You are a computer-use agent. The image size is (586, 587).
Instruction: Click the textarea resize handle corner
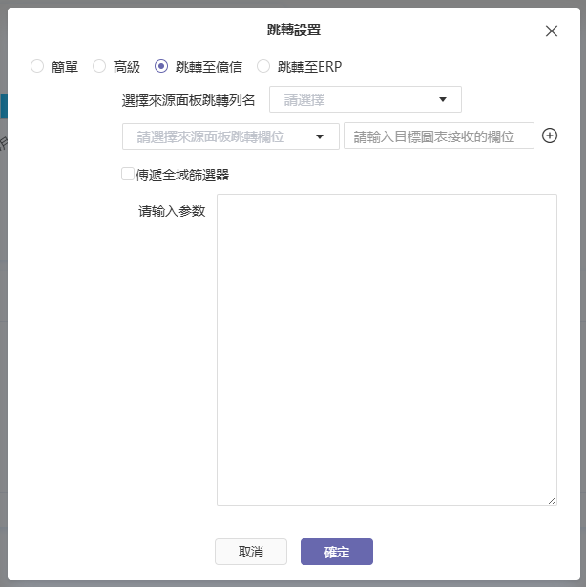552,500
